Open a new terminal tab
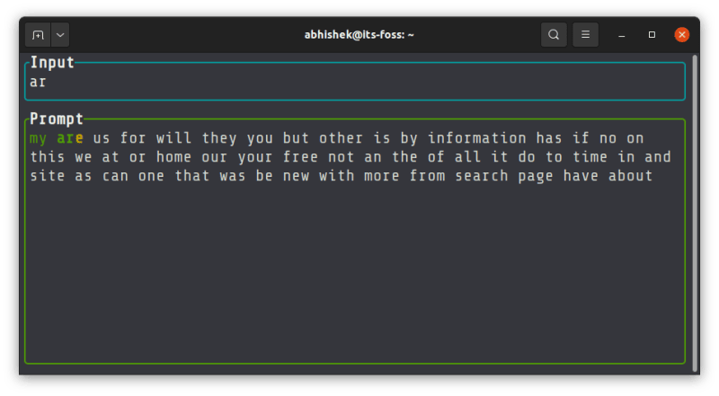Image resolution: width=719 pixels, height=396 pixels. coord(38,35)
